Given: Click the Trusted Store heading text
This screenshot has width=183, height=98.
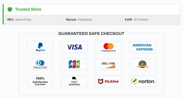Looking at the screenshot, I should tap(28, 9).
